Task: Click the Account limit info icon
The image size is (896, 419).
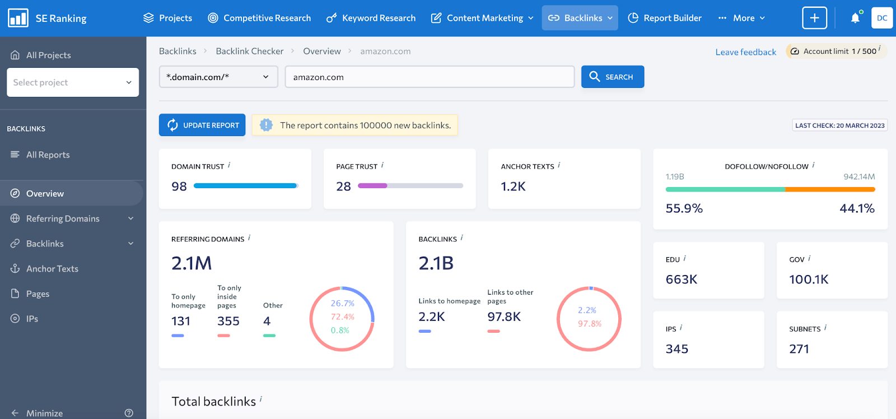Action: click(880, 49)
